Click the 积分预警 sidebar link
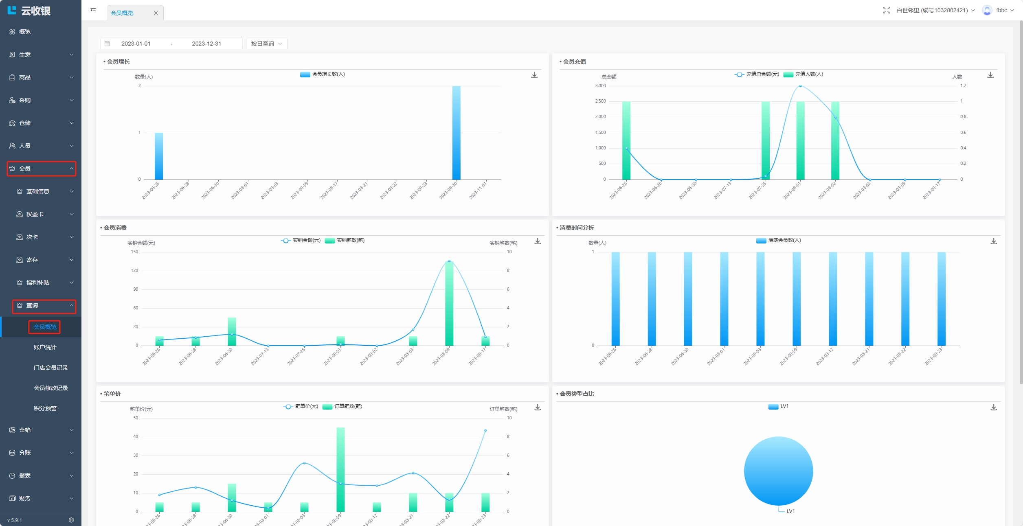Viewport: 1023px width, 526px height. 45,408
